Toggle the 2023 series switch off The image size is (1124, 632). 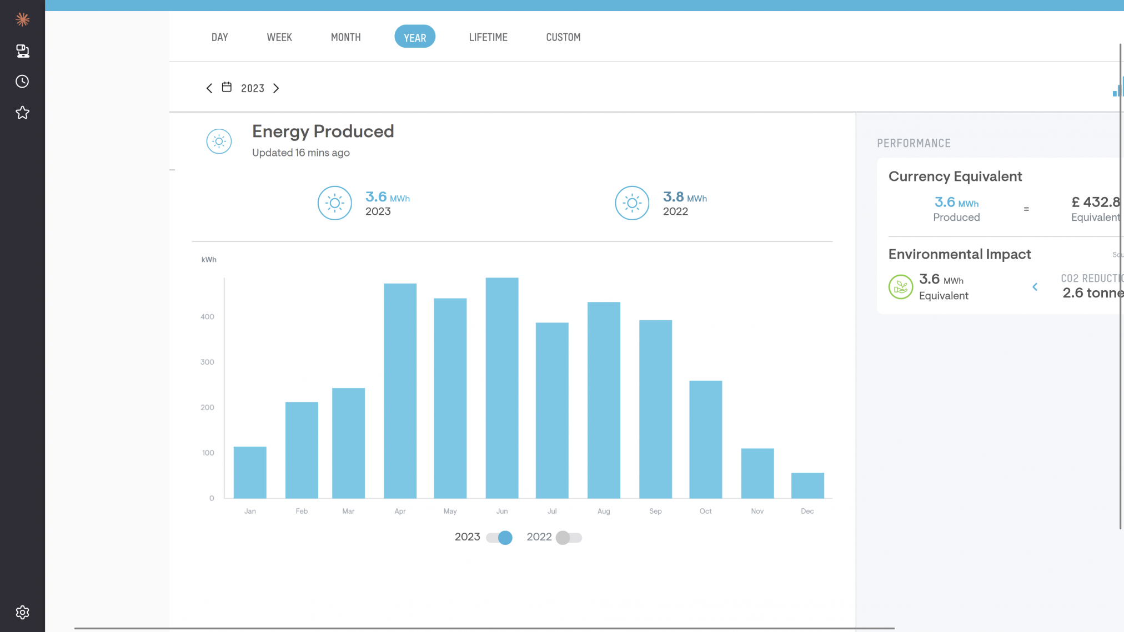pos(499,537)
